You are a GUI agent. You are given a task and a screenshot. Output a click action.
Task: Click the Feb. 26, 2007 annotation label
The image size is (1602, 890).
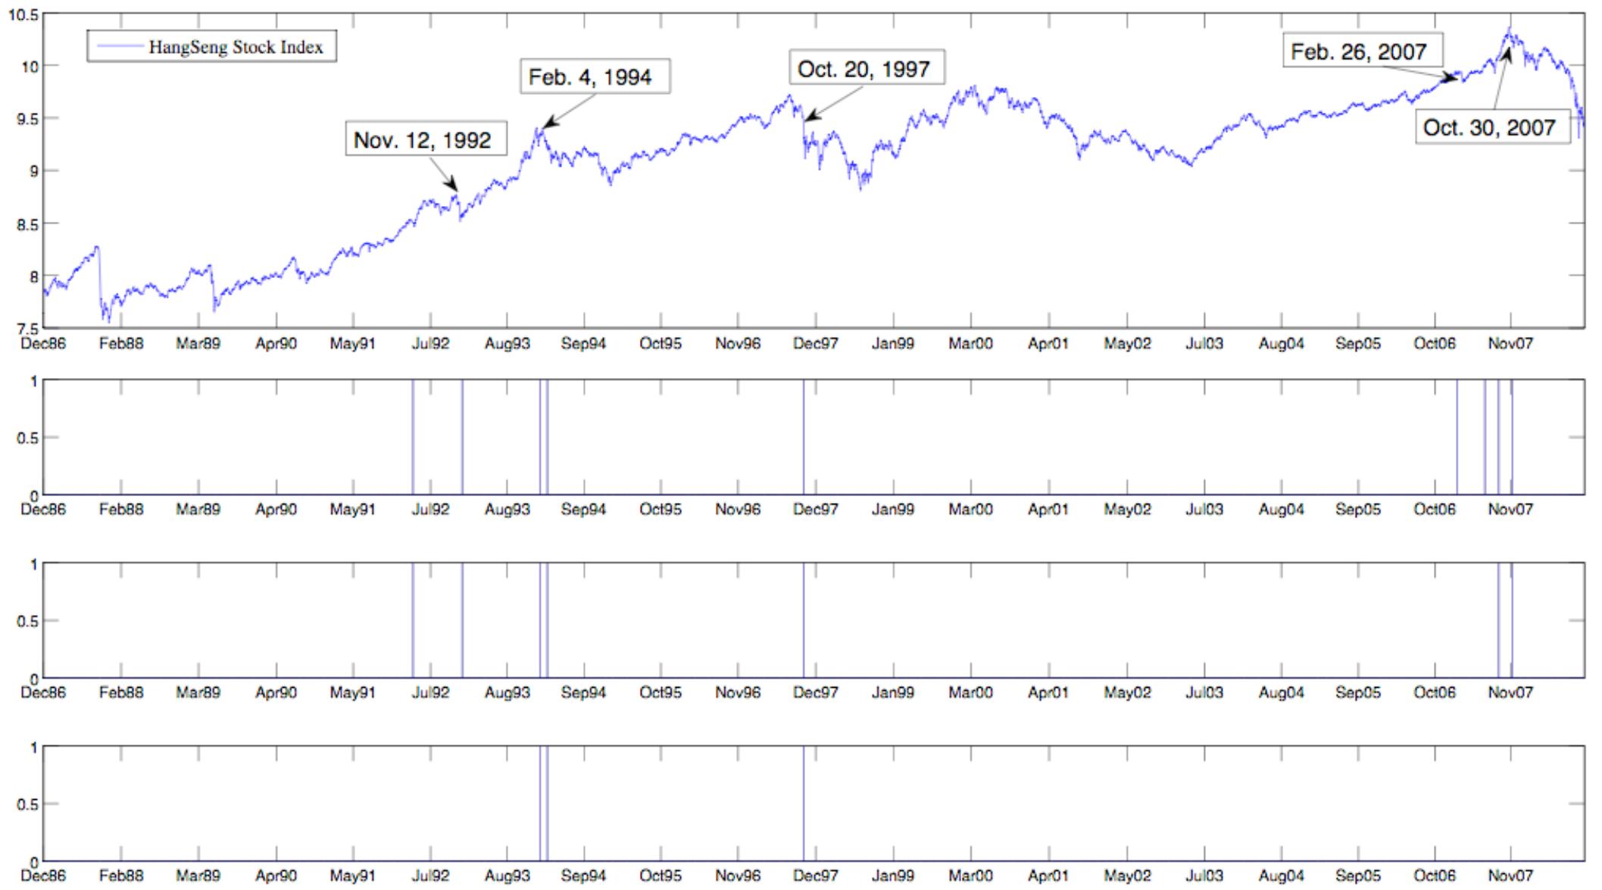coord(1362,50)
